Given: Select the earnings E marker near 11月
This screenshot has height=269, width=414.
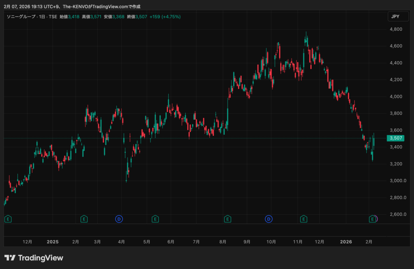Looking at the screenshot, I should pyautogui.click(x=303, y=219).
